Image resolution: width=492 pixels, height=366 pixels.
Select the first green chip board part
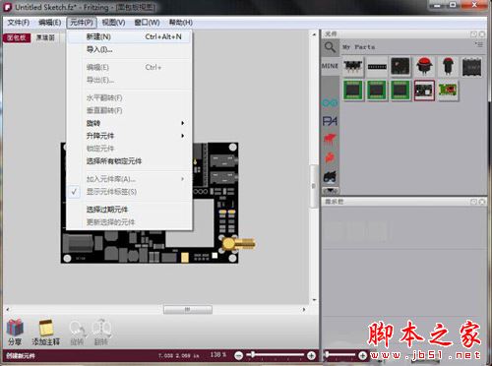353,91
